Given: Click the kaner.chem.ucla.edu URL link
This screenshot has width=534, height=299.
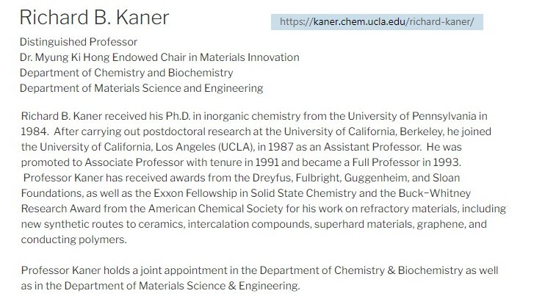Looking at the screenshot, I should (377, 22).
